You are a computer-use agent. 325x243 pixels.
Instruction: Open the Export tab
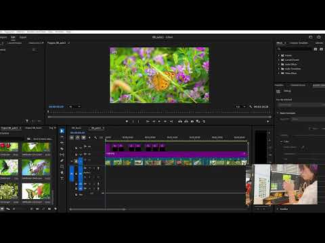23,37
